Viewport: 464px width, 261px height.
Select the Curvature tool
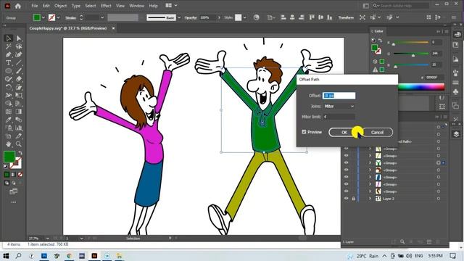point(19,55)
